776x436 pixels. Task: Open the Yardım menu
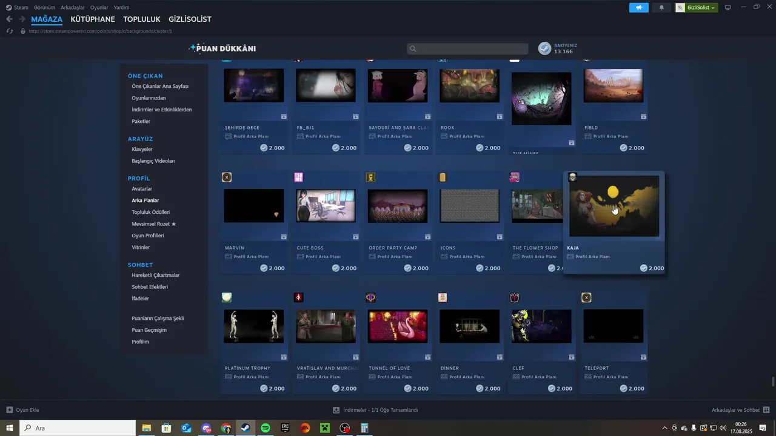(x=121, y=7)
